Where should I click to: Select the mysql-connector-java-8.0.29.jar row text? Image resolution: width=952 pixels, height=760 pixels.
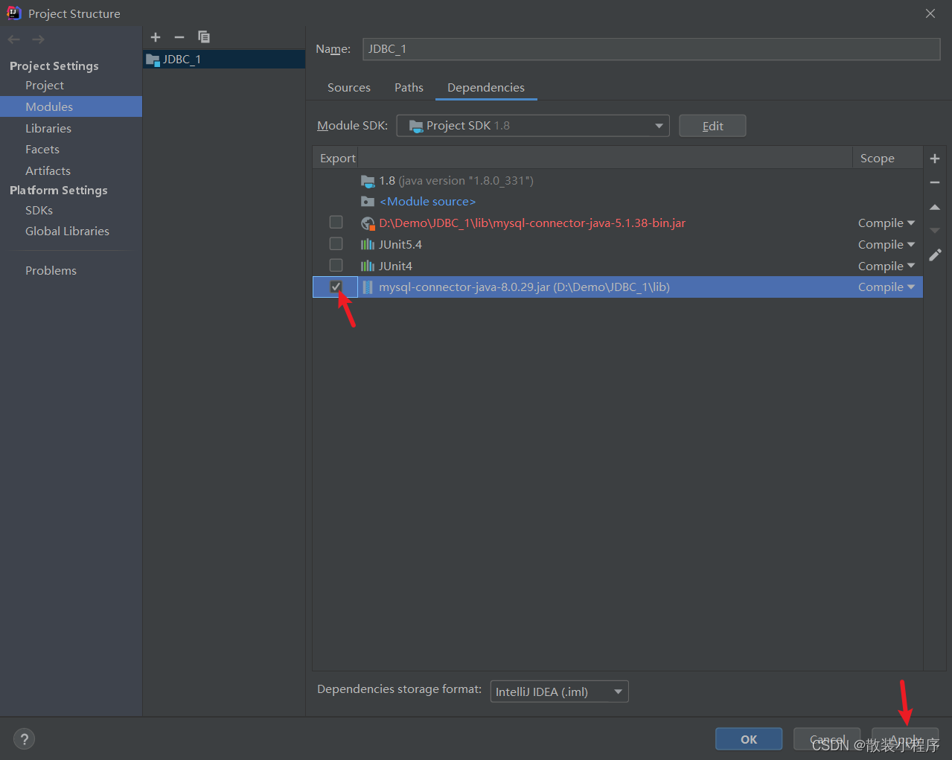pyautogui.click(x=524, y=287)
